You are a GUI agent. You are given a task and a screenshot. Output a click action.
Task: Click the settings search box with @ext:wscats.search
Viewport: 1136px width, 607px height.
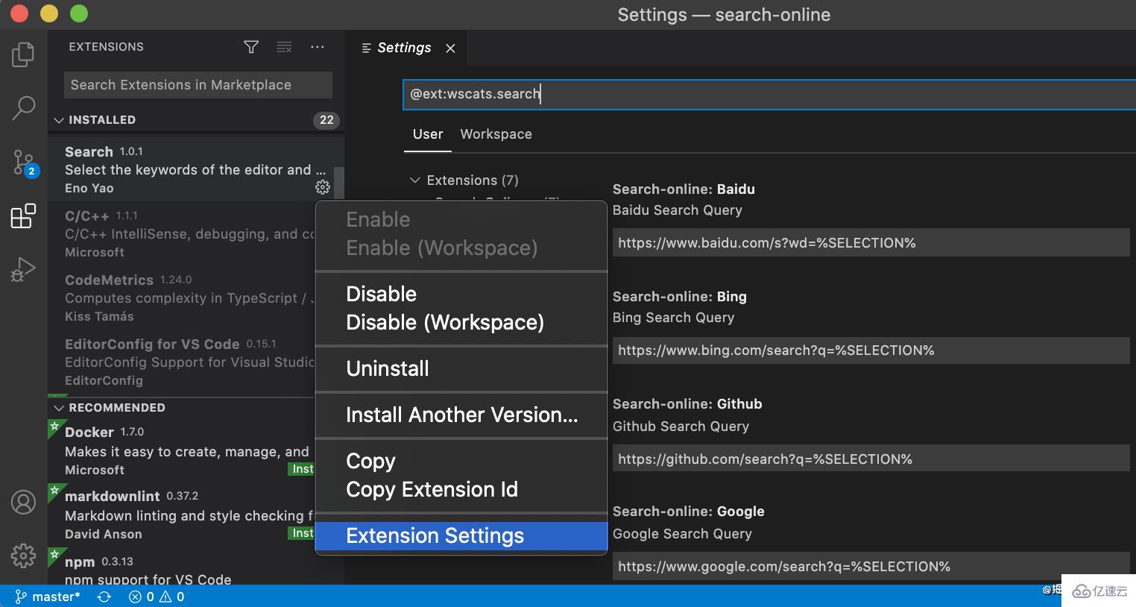pyautogui.click(x=769, y=94)
